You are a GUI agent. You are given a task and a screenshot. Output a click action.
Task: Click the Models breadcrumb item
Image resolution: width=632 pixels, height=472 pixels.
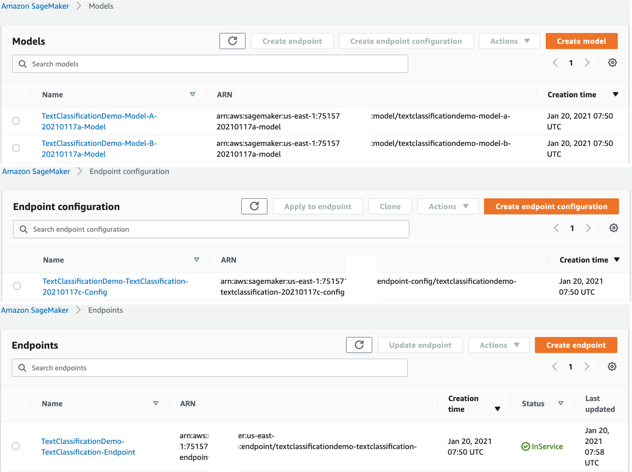(x=101, y=6)
